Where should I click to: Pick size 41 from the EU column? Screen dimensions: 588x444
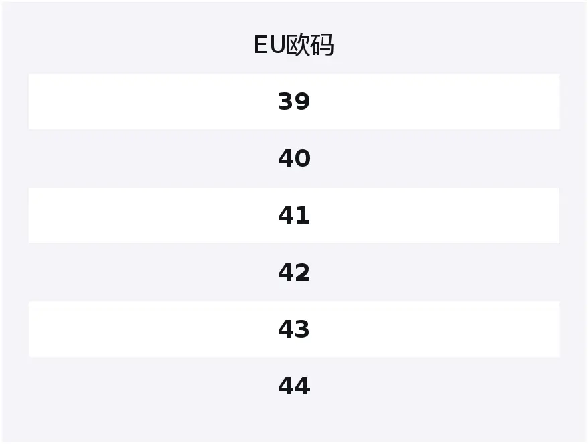pyautogui.click(x=294, y=216)
